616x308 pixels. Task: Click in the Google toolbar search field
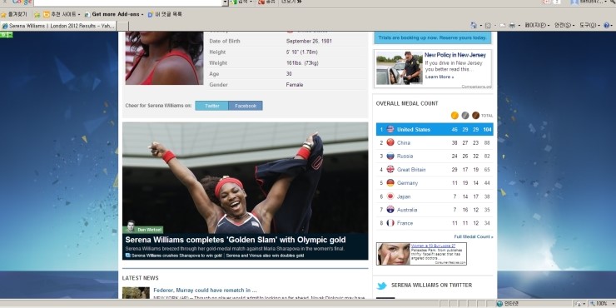point(127,2)
